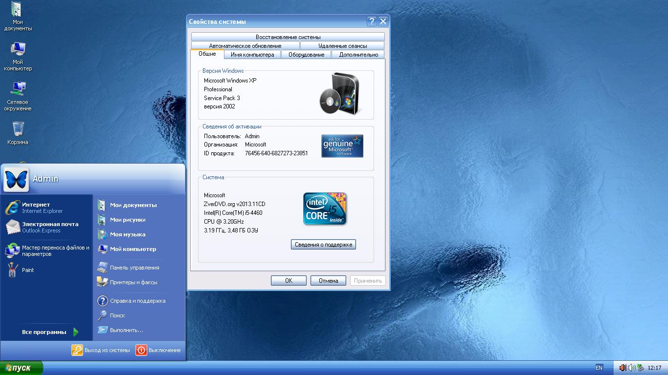Switch to the Дополнительно tab

click(x=358, y=55)
